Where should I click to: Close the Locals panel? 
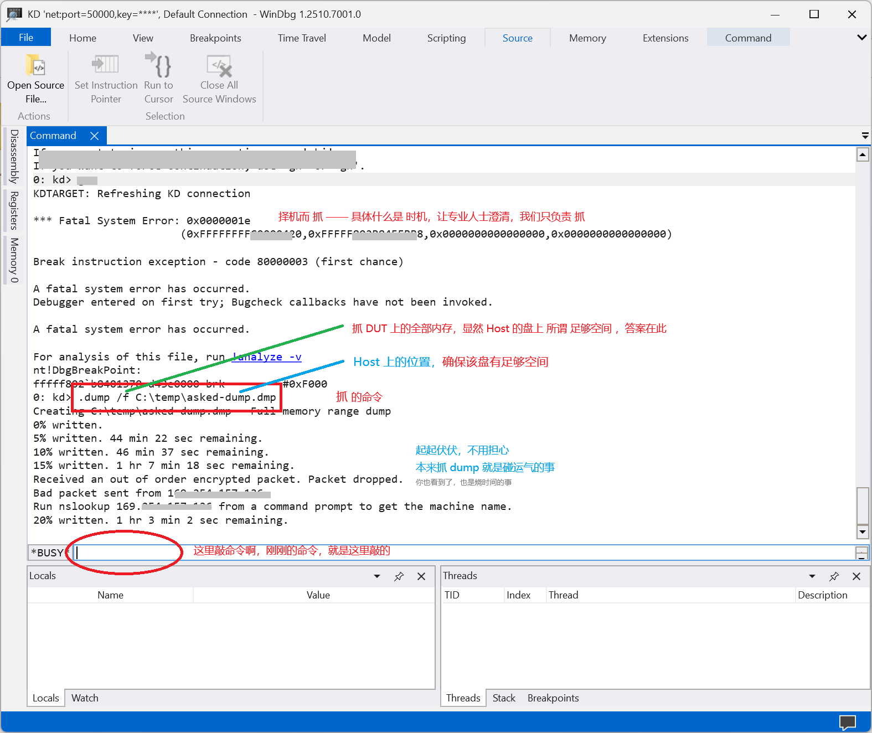(x=421, y=576)
